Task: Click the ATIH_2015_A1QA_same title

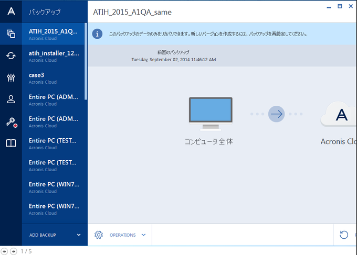Action: pos(132,12)
